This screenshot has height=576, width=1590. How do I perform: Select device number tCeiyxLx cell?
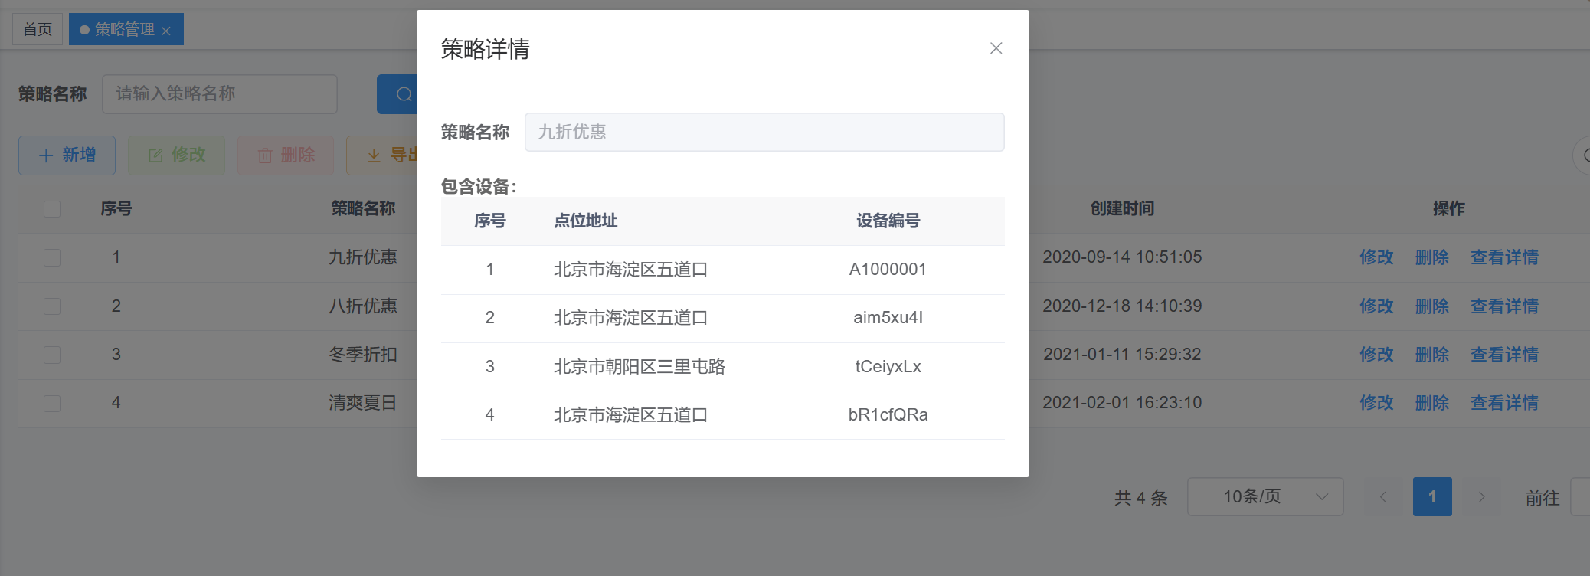click(888, 367)
